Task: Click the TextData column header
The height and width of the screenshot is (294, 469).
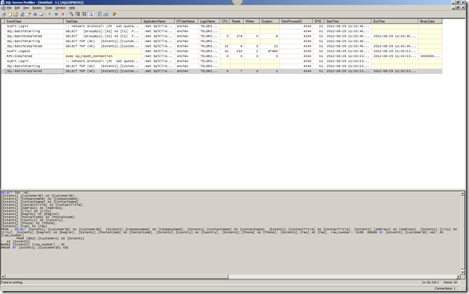Action: [102, 21]
